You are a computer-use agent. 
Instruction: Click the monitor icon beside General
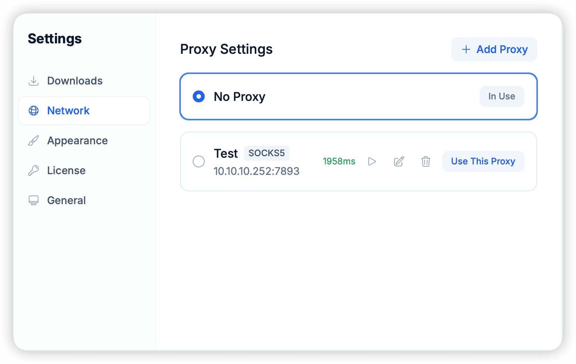click(34, 200)
